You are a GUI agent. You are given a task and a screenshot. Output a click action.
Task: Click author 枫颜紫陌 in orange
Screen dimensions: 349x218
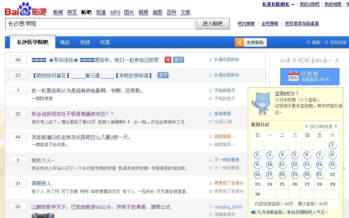pos(224,137)
